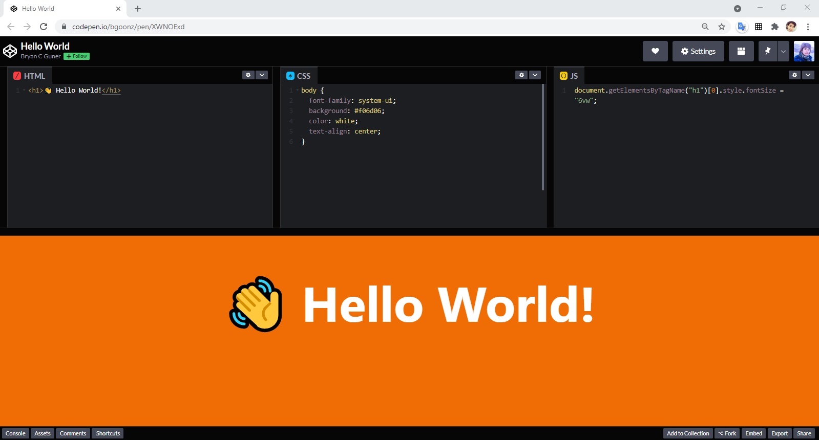819x440 pixels.
Task: Open HTML editor settings gear
Action: 248,75
